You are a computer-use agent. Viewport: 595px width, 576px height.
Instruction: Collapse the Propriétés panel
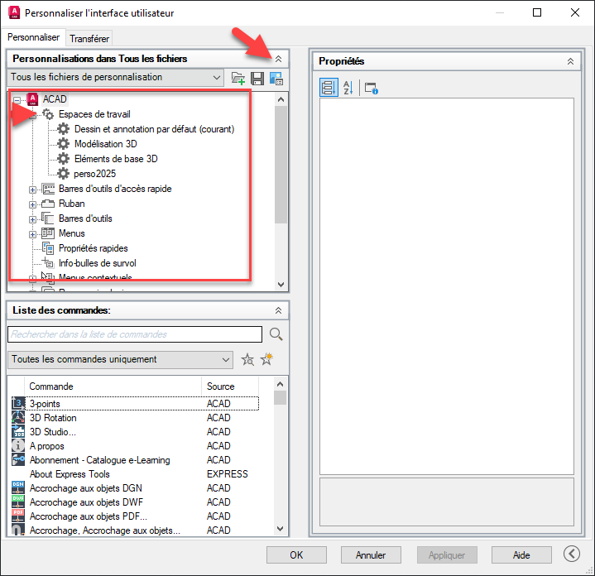(x=570, y=61)
